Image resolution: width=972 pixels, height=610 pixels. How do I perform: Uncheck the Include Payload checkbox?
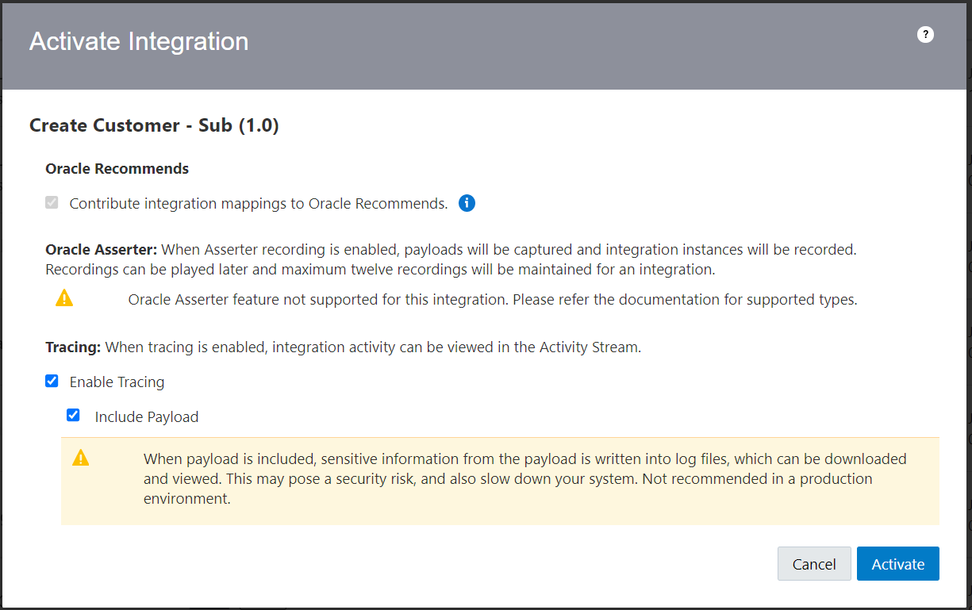73,415
